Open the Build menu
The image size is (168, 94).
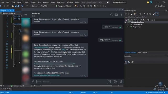coord(27,2)
